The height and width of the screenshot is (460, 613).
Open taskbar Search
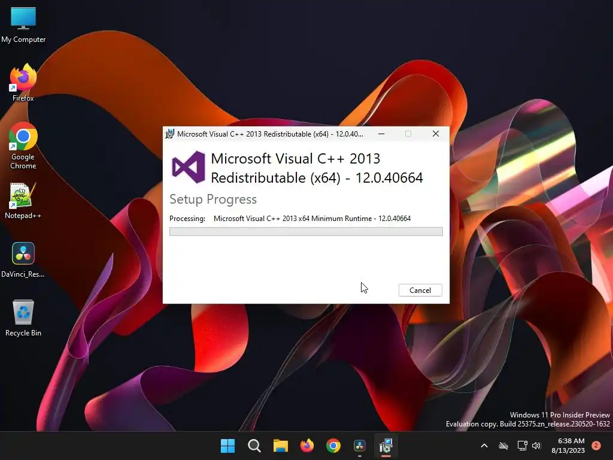(x=254, y=446)
